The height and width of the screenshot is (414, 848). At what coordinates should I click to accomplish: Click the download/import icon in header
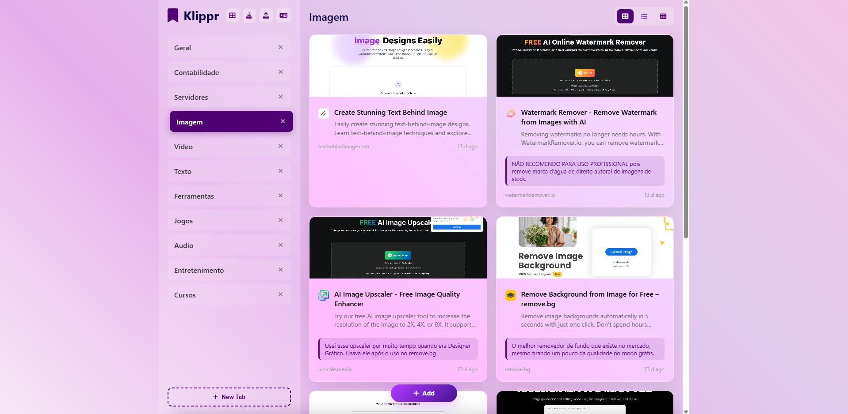(x=249, y=16)
